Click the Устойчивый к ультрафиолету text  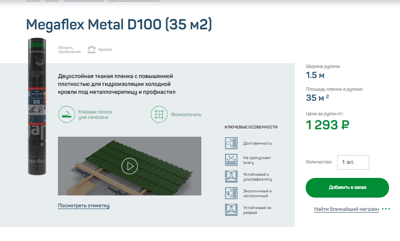point(257,177)
